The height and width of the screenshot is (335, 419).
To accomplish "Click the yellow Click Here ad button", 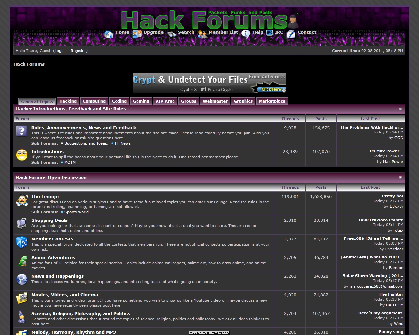I will click(271, 89).
